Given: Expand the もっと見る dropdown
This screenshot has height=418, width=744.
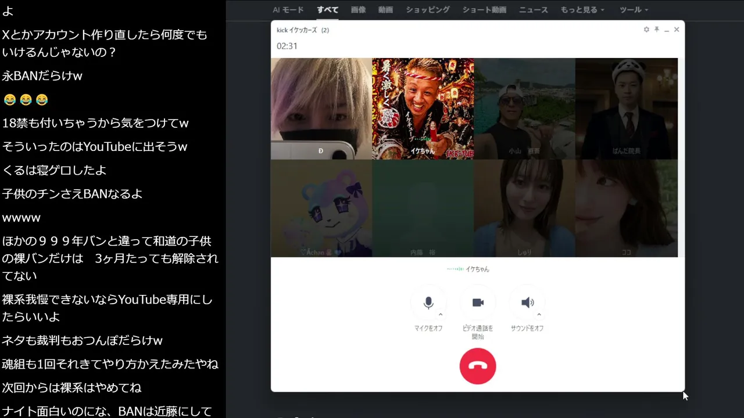Looking at the screenshot, I should tap(582, 10).
